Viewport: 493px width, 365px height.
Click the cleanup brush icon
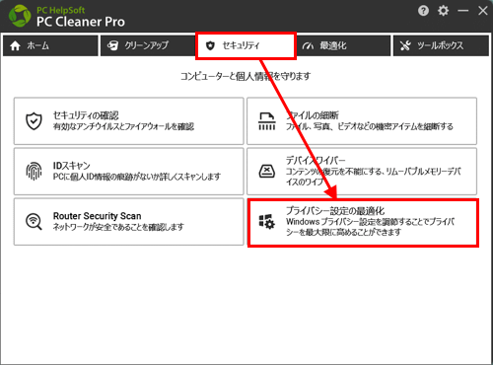pos(112,45)
